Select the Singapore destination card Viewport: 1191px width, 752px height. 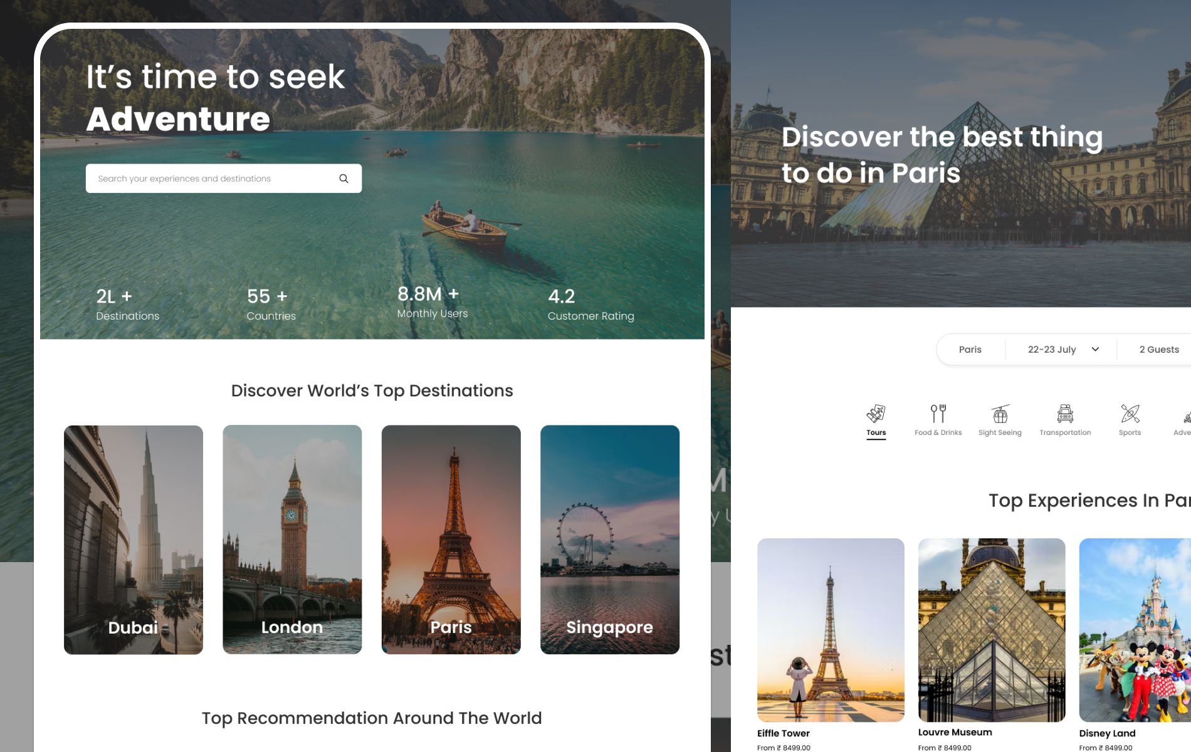coord(609,540)
